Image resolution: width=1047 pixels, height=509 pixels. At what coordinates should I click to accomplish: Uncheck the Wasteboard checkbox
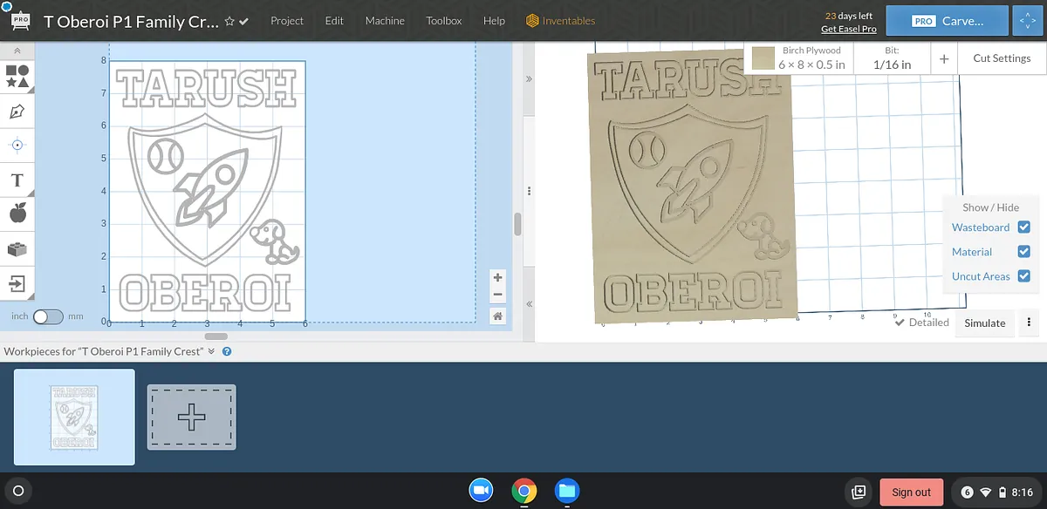[x=1024, y=227]
